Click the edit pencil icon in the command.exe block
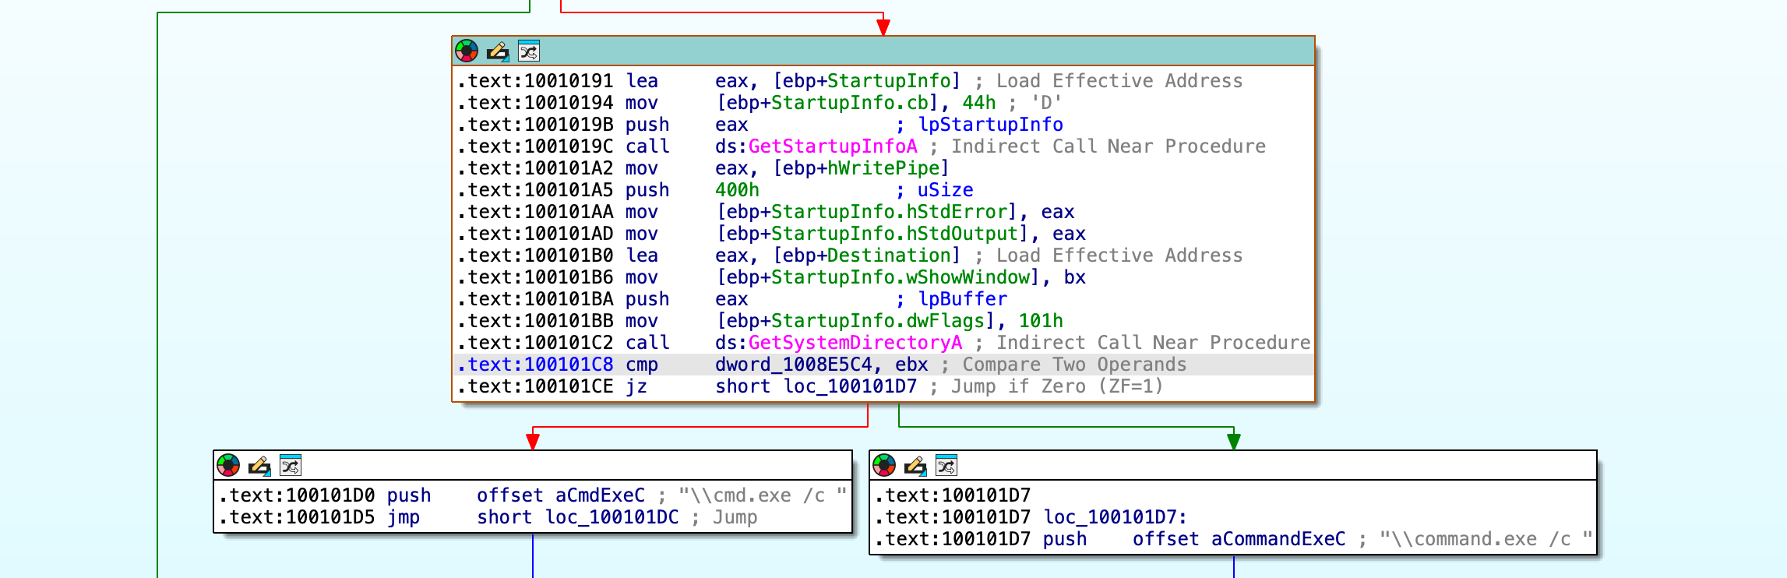Image resolution: width=1787 pixels, height=578 pixels. coord(915,466)
